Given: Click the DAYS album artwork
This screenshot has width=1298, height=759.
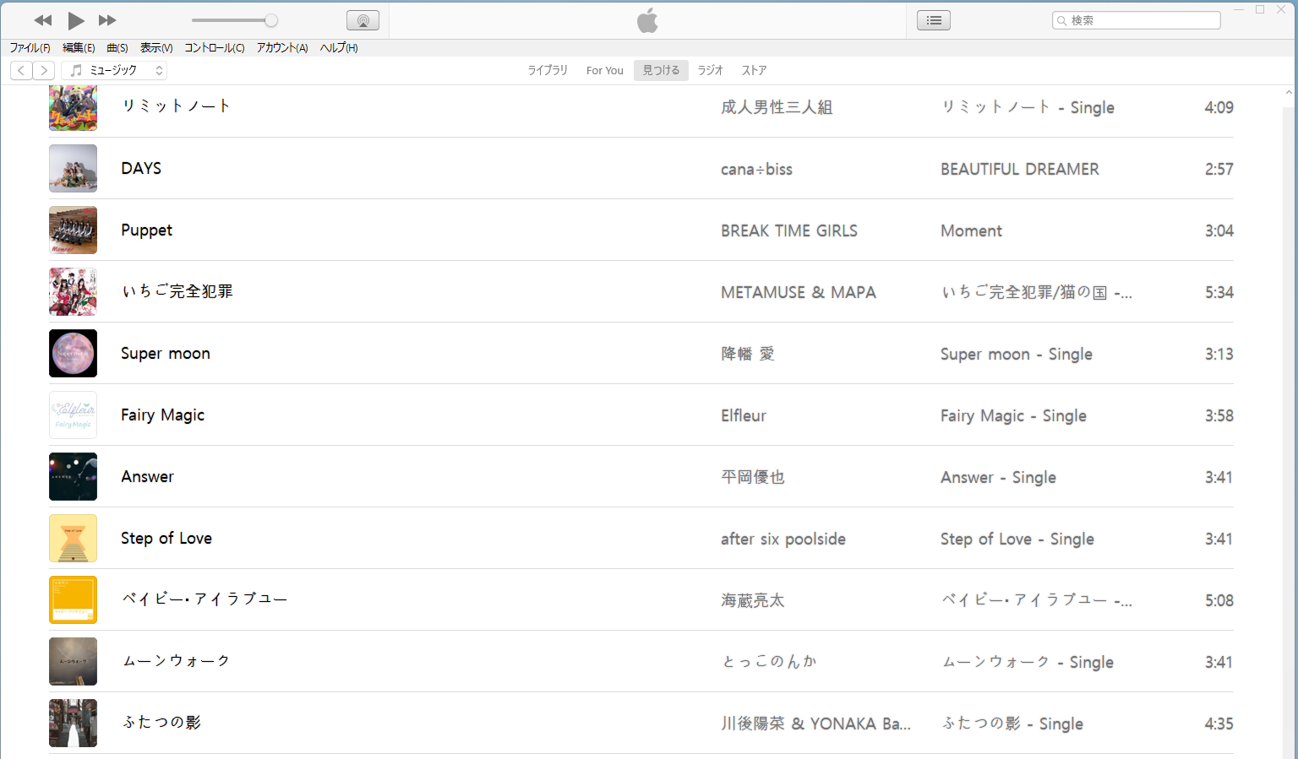Looking at the screenshot, I should (73, 168).
